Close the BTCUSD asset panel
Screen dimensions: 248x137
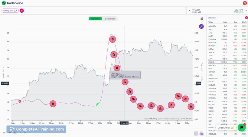click(x=190, y=11)
